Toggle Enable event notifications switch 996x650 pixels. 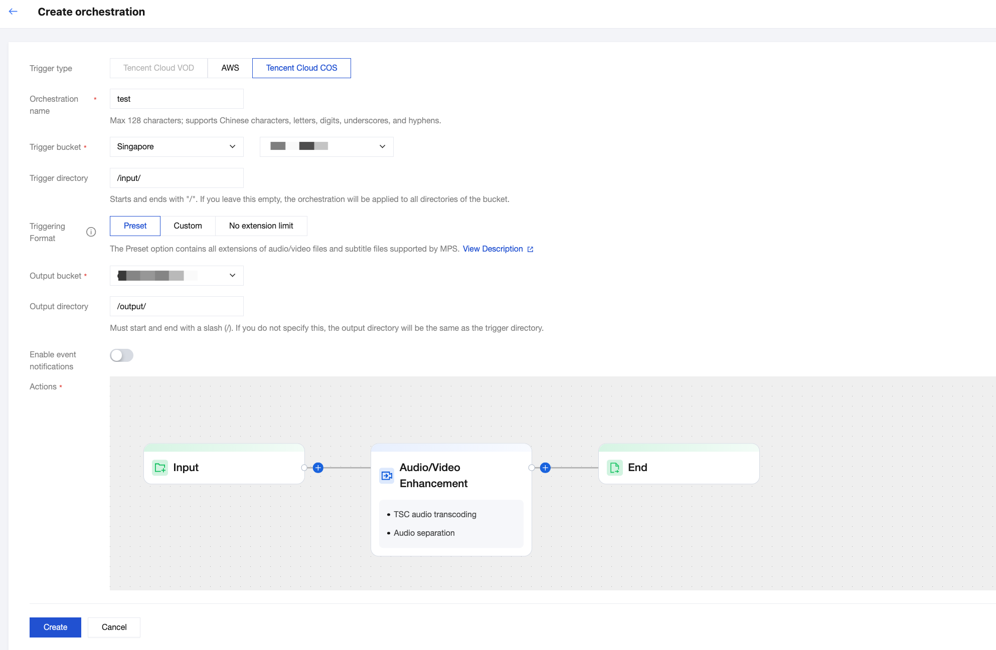121,355
